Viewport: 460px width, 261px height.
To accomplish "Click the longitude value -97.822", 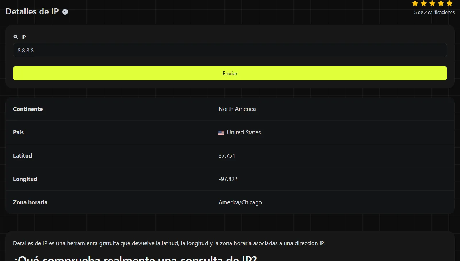I will pyautogui.click(x=228, y=179).
